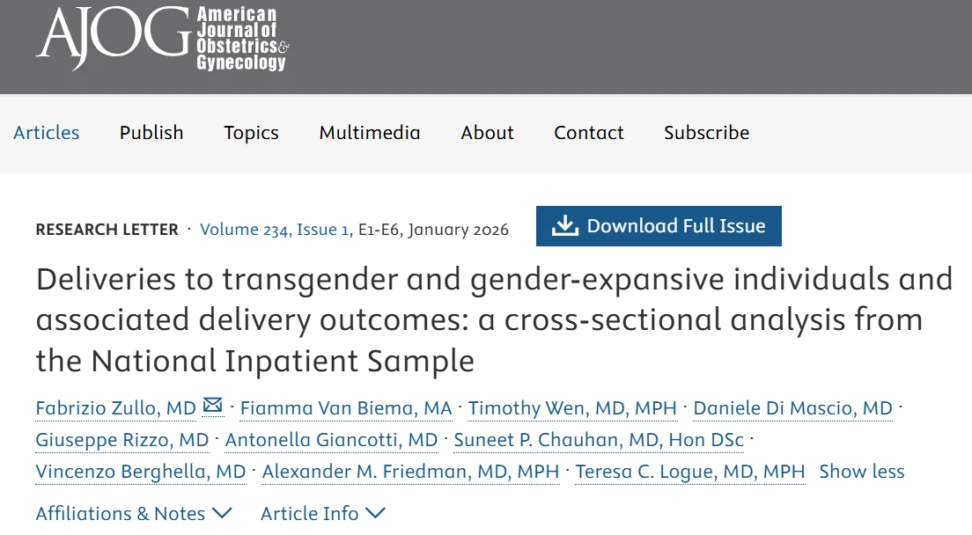
Task: Open the Topics menu
Action: point(251,133)
